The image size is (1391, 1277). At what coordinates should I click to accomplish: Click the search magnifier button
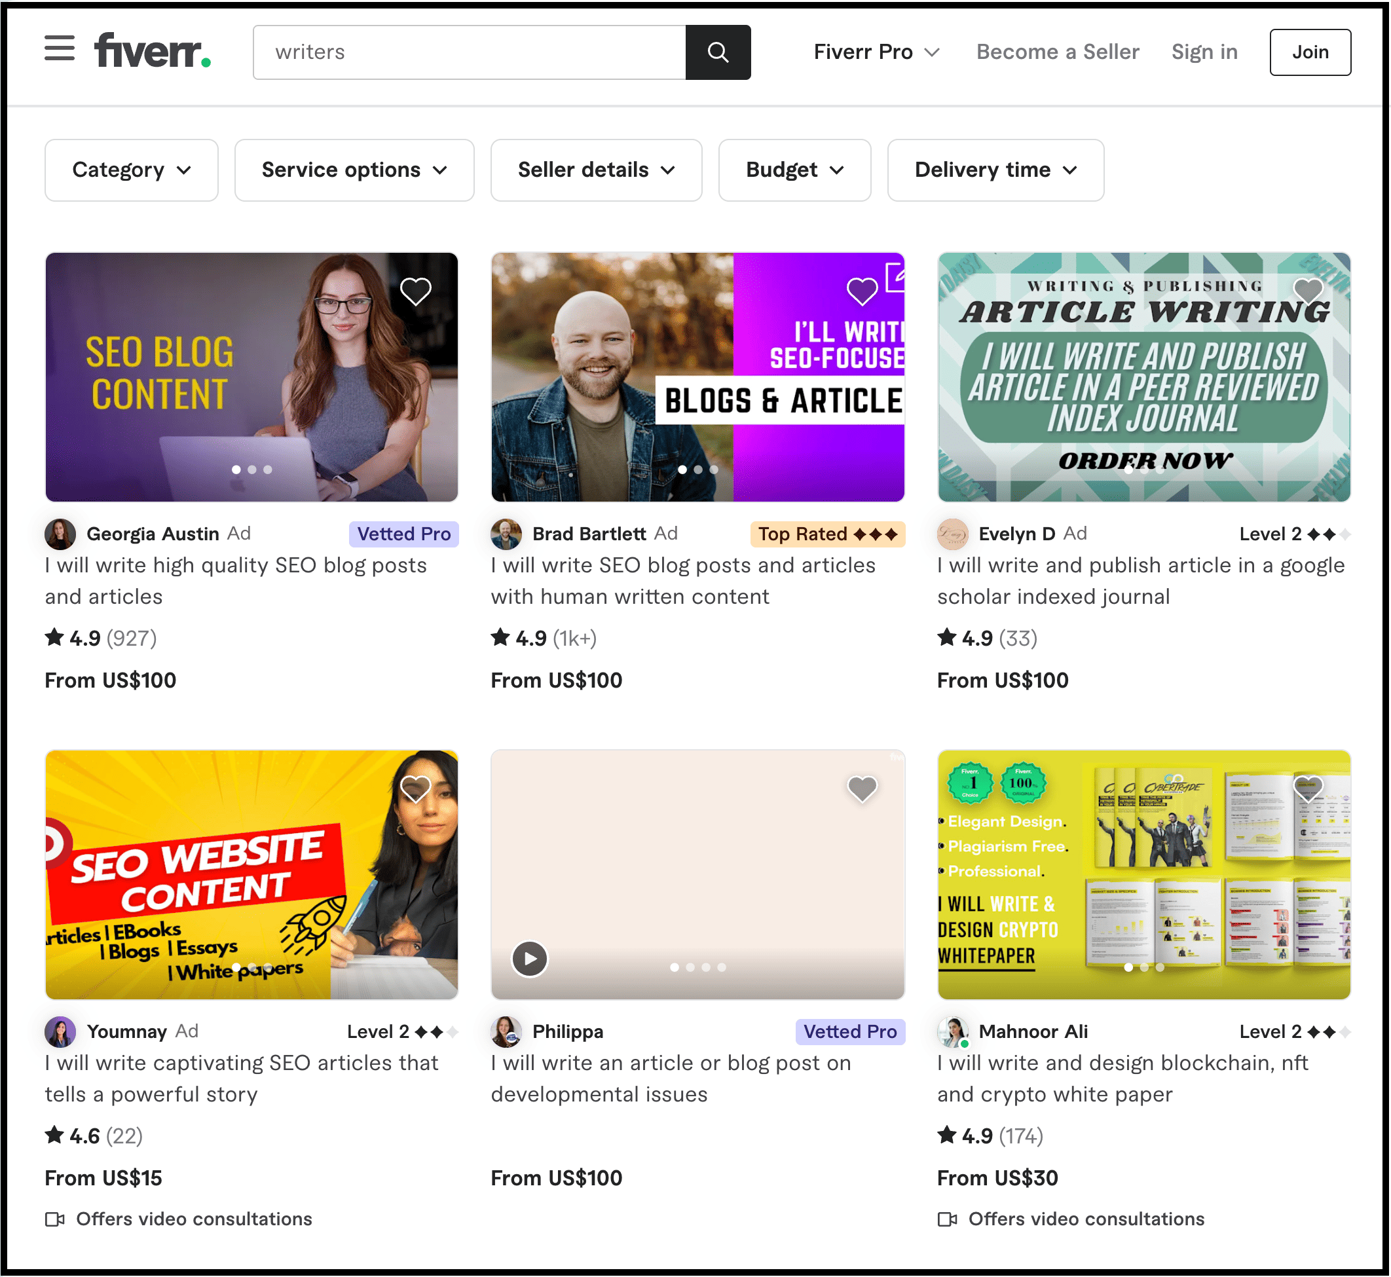click(717, 52)
